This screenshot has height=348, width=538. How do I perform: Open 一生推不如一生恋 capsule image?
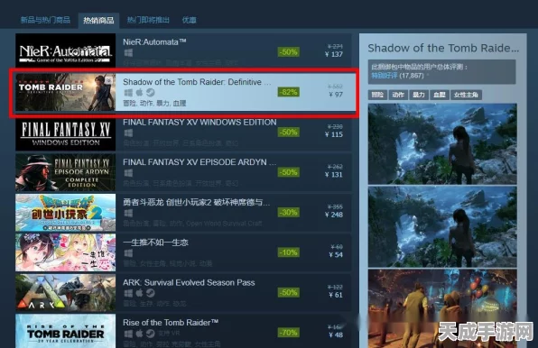(x=66, y=252)
